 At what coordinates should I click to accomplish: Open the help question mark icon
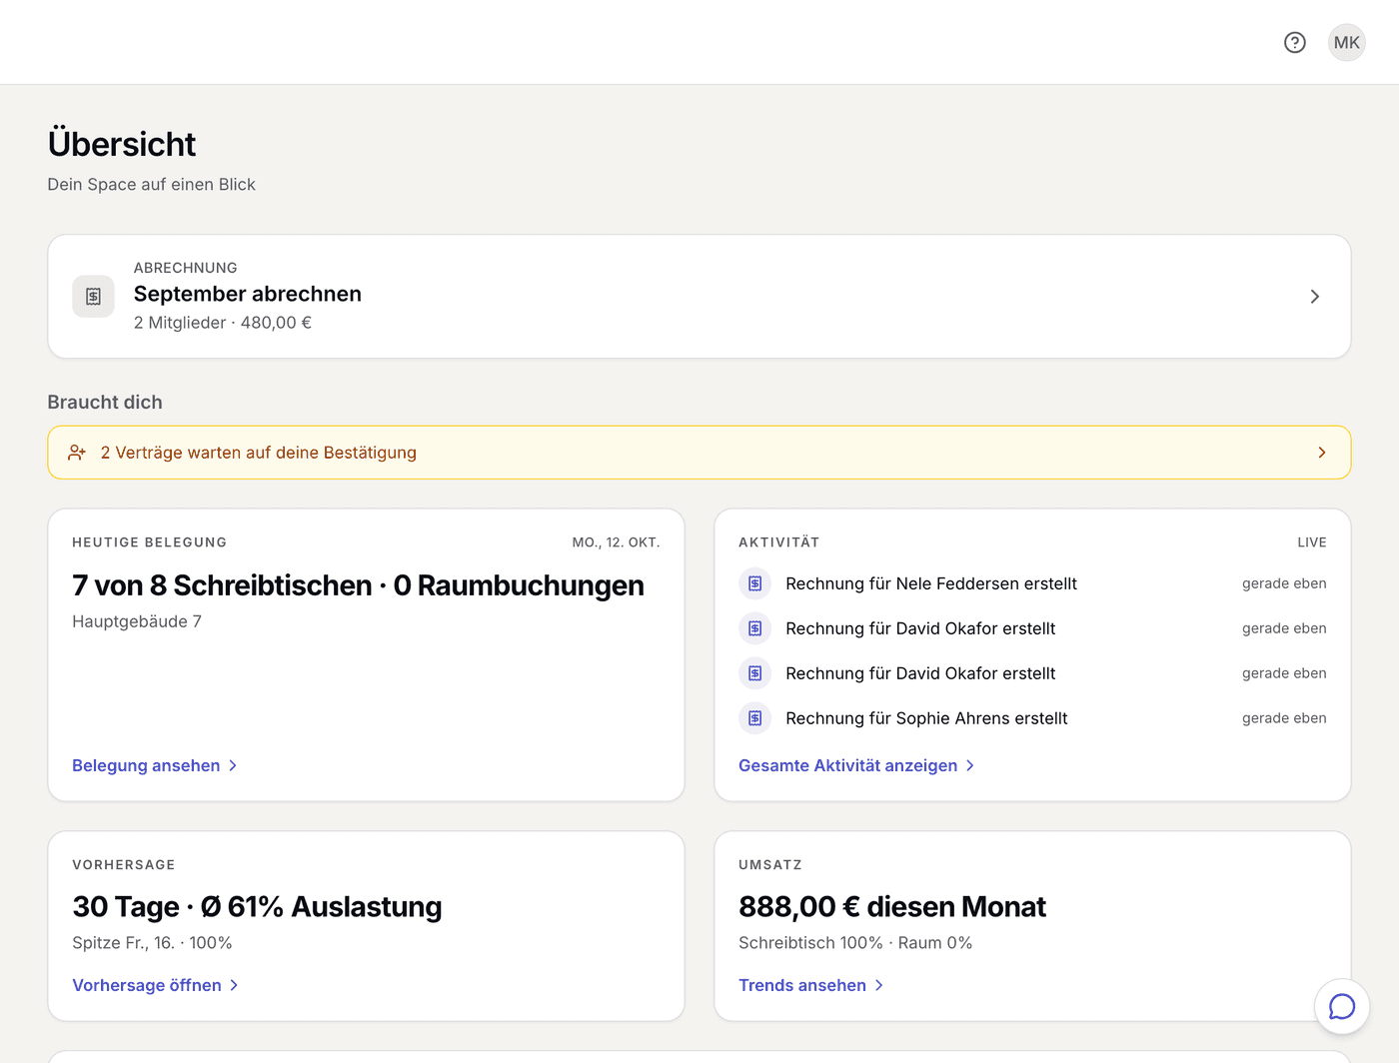[x=1295, y=42]
